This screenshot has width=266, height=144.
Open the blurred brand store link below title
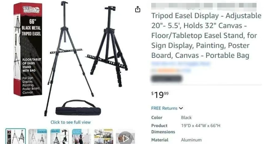[x=181, y=64]
